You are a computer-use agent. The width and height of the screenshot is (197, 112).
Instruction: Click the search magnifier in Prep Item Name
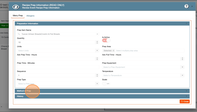click(x=19, y=34)
